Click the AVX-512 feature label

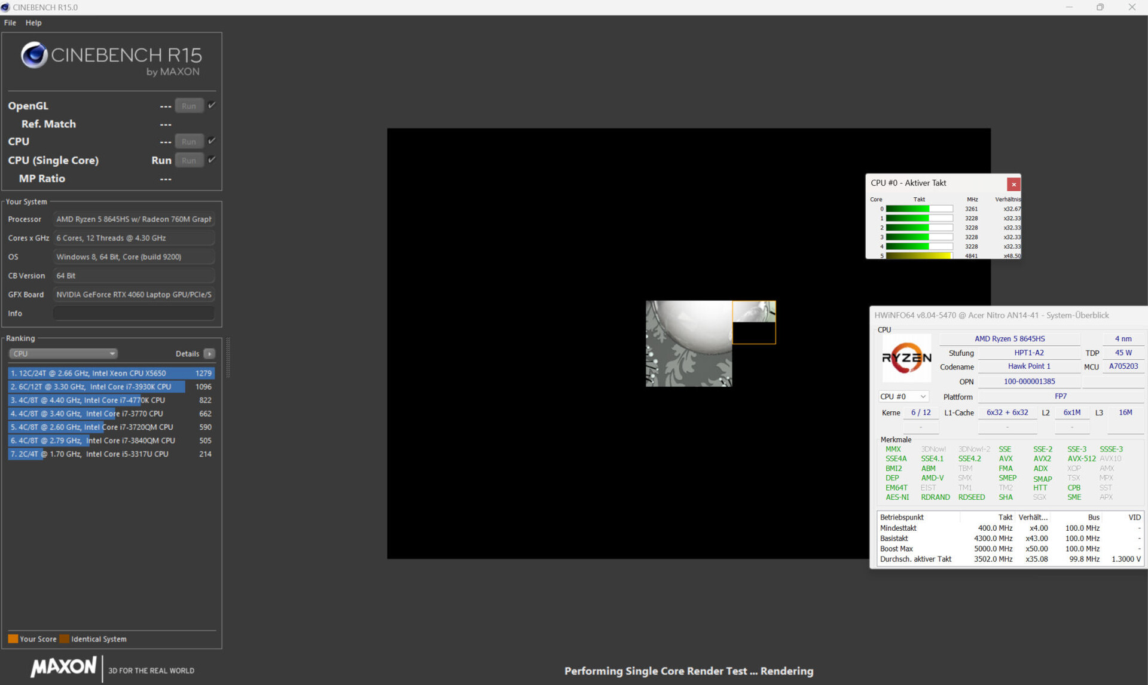pyautogui.click(x=1082, y=458)
